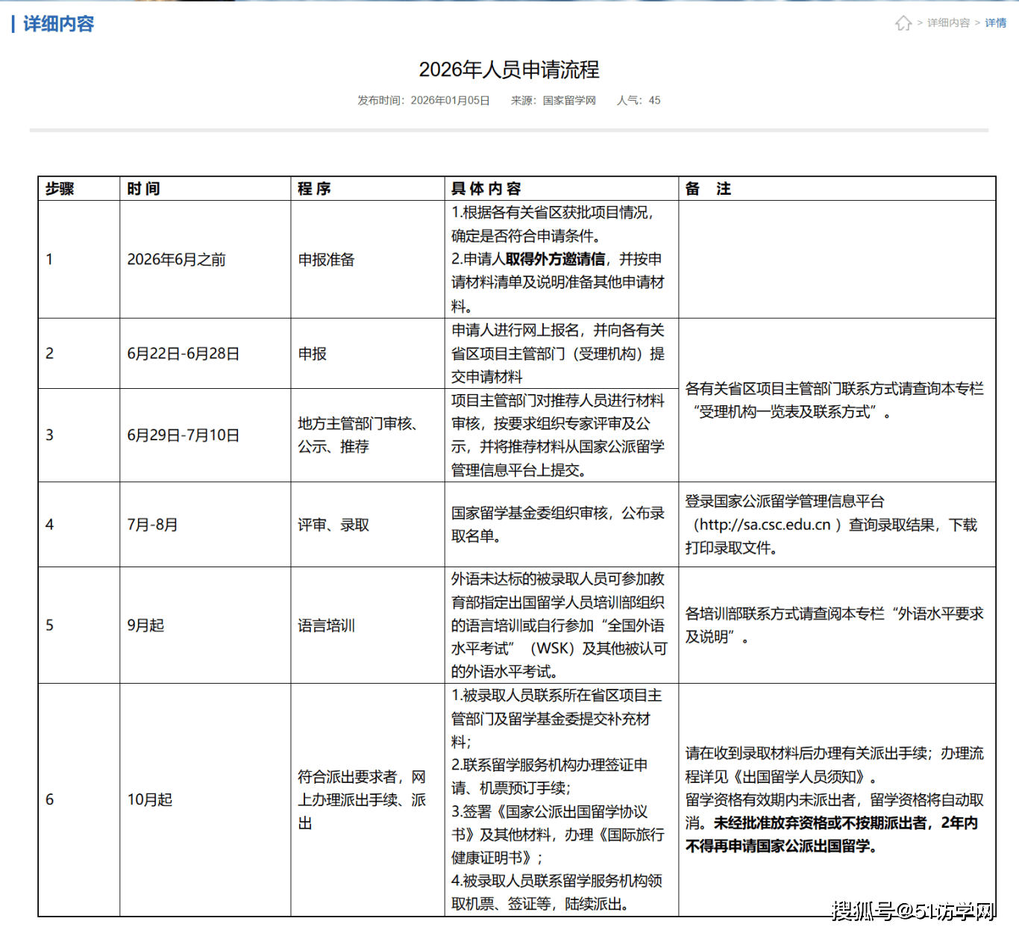Click the 6月22日-6月28日 time cell

[x=184, y=354]
